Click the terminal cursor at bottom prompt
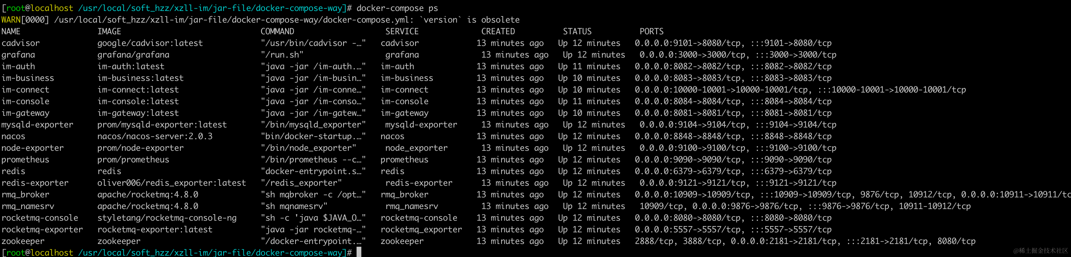The width and height of the screenshot is (1071, 257). point(359,252)
